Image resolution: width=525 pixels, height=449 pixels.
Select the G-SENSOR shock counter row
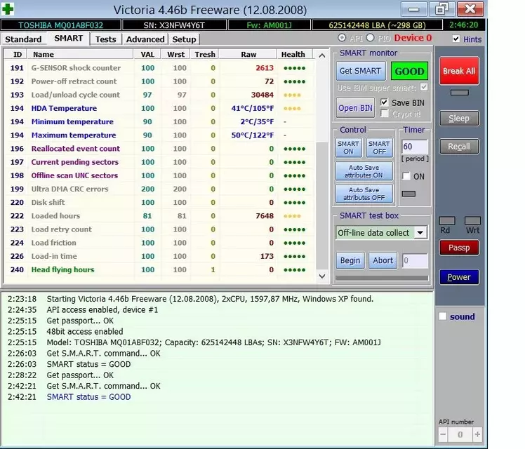point(160,68)
